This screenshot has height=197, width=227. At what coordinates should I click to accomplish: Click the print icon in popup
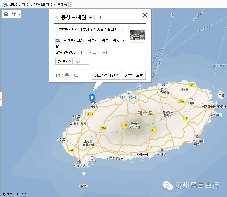coord(67,75)
